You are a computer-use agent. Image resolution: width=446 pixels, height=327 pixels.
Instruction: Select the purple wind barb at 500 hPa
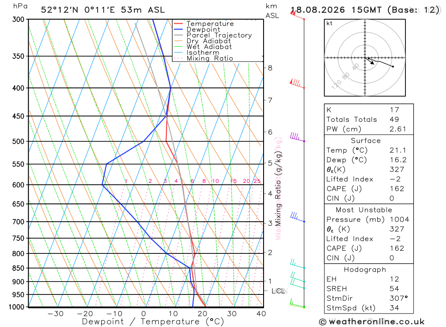(x=297, y=137)
